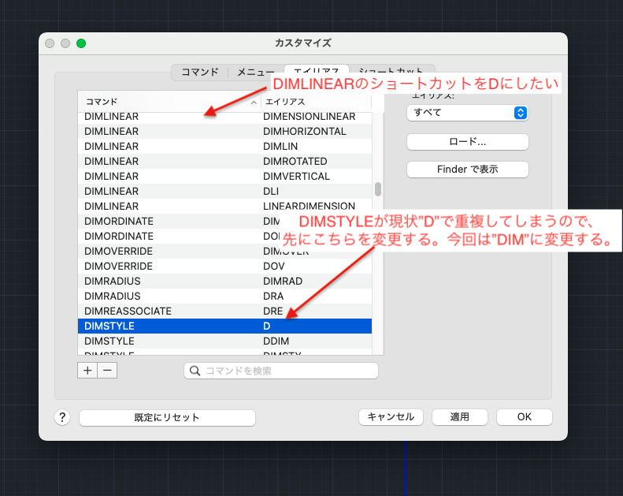
Task: Click the magnifier icon in command search
Action: click(x=195, y=371)
